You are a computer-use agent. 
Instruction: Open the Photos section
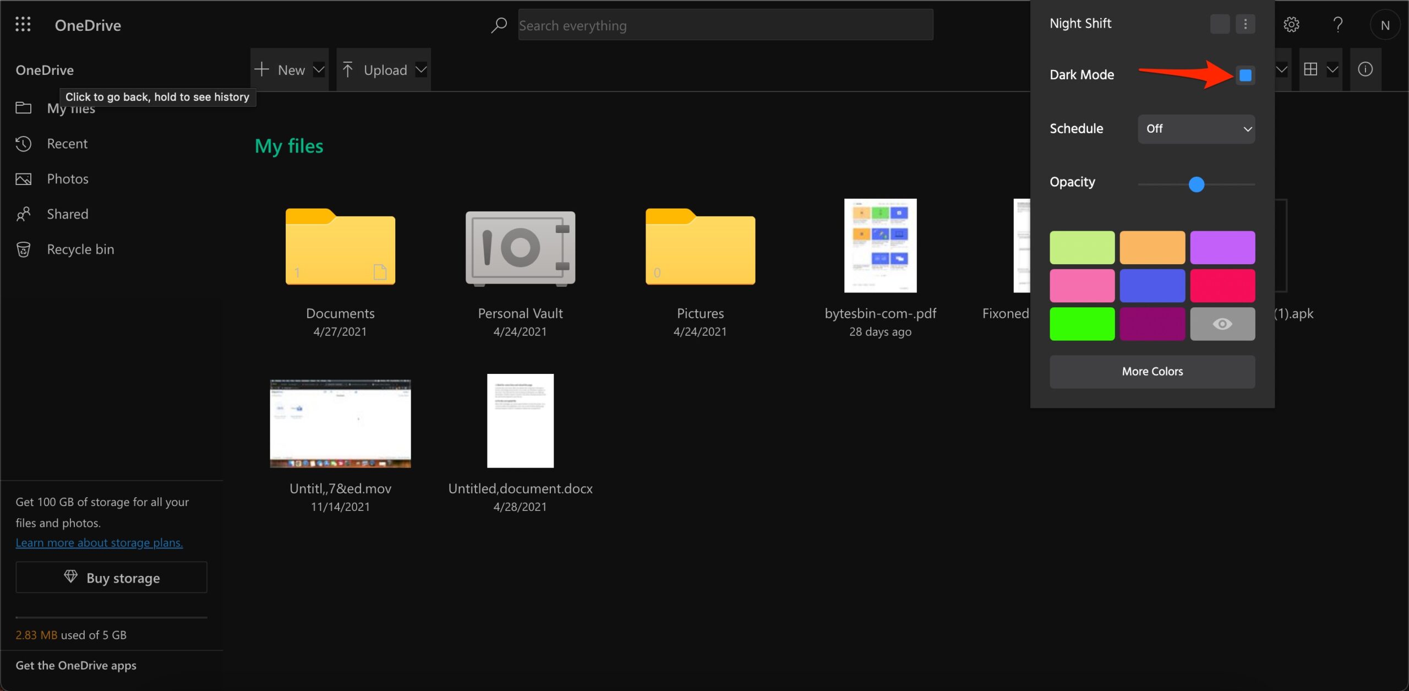pos(67,178)
